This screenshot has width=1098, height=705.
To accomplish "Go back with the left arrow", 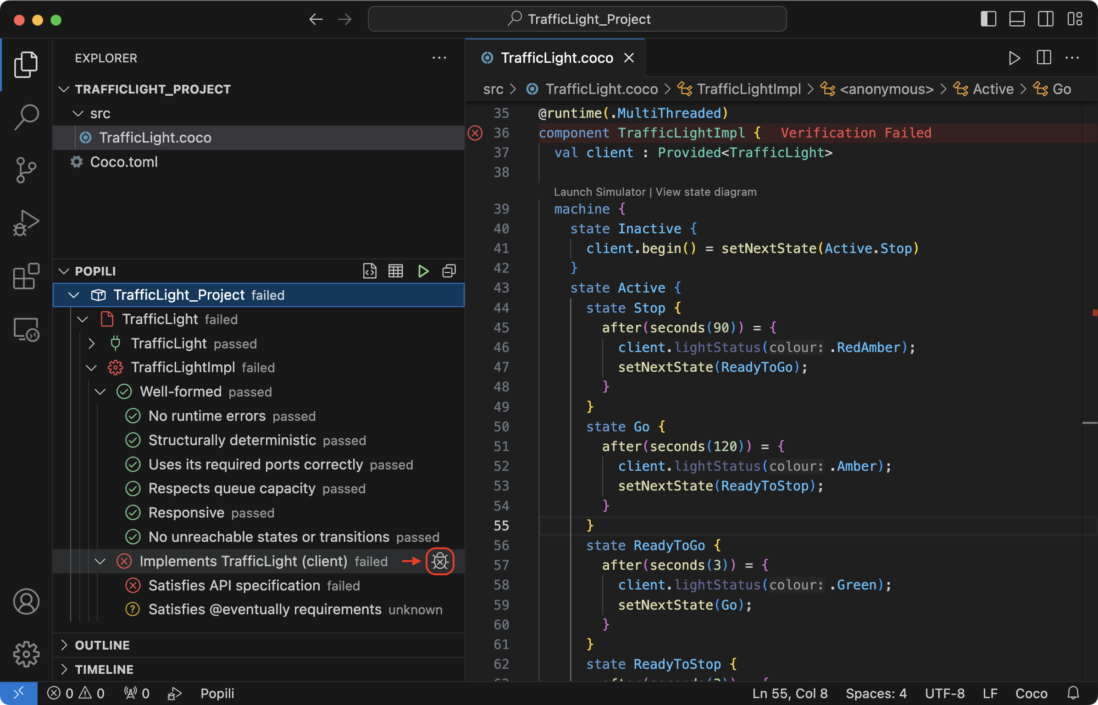I will (316, 19).
